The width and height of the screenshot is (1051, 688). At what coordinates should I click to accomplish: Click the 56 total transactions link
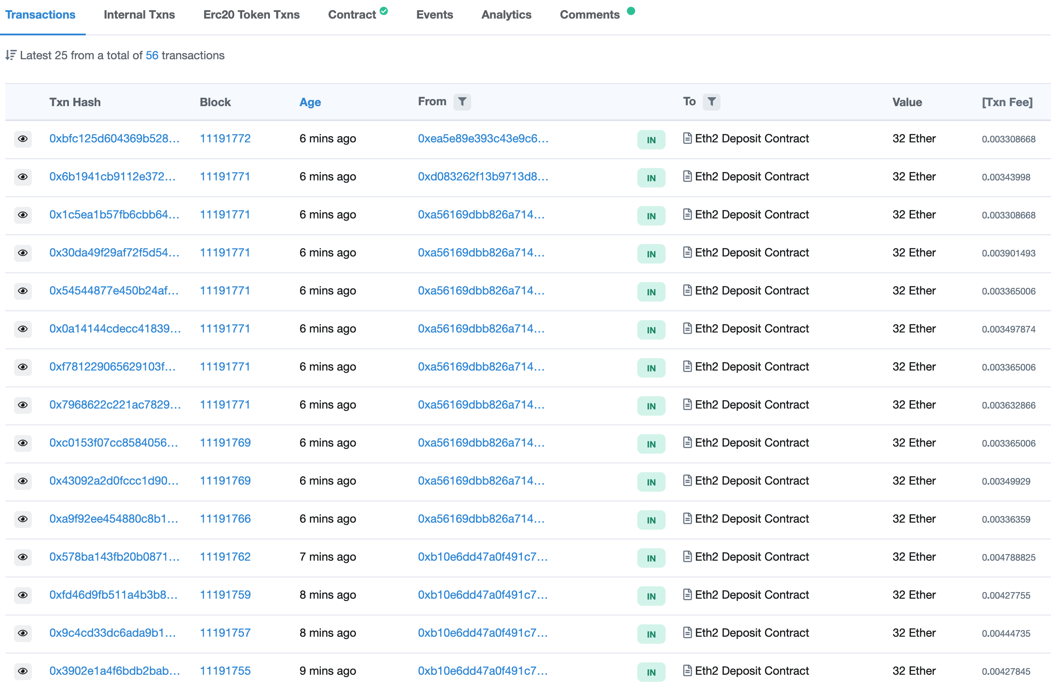(152, 55)
